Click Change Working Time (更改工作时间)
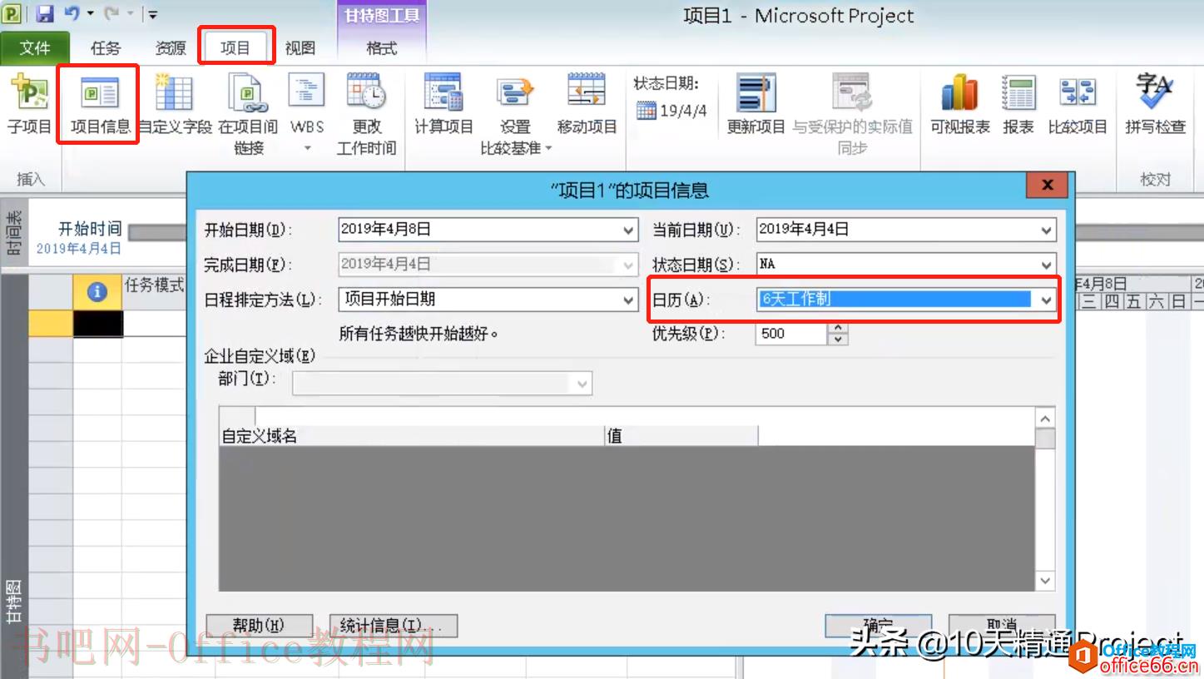The height and width of the screenshot is (679, 1204). [x=366, y=115]
